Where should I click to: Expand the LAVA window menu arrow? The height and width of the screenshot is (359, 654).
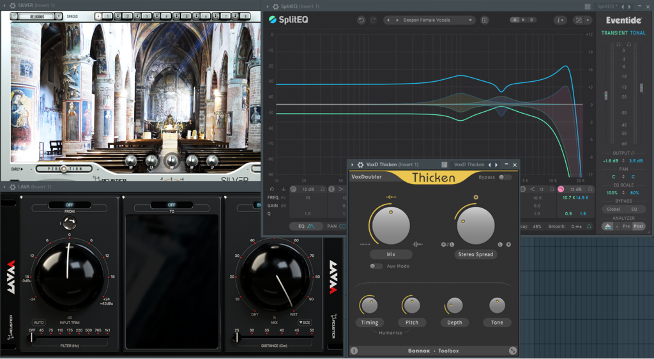4,187
